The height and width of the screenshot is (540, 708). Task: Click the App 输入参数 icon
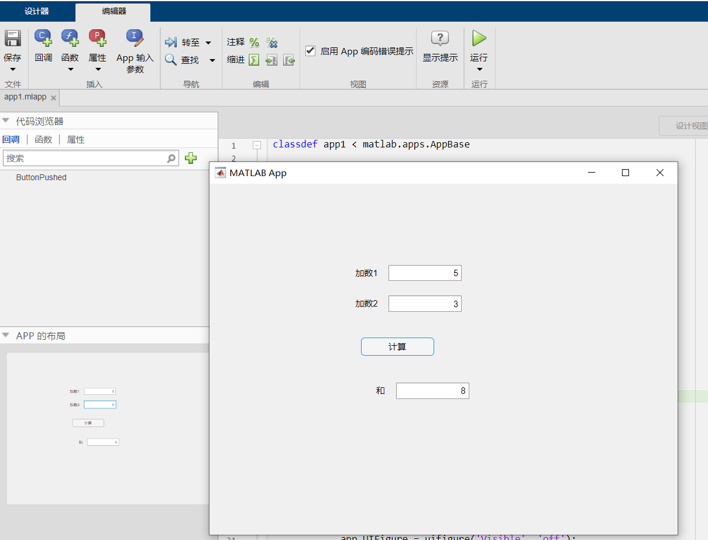pos(135,38)
